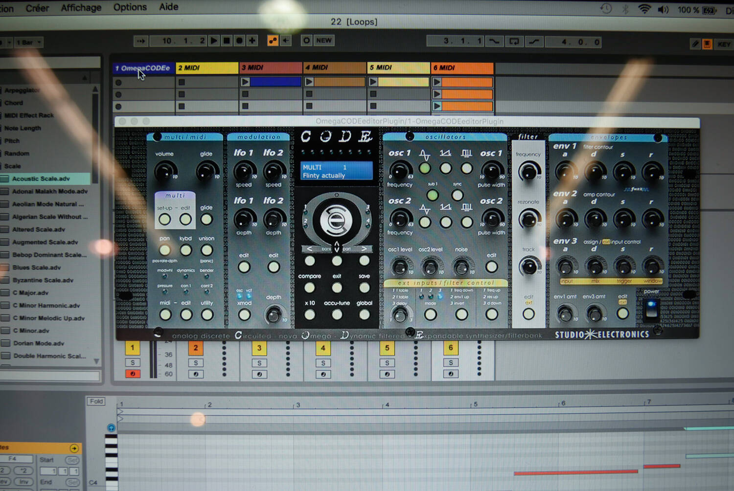The width and height of the screenshot is (734, 491).
Task: Launch the third clip in track 6 MIDI
Action: pyautogui.click(x=437, y=106)
